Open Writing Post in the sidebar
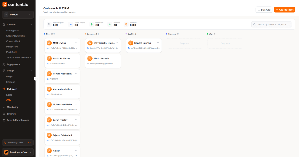Viewport: 303px width, 157px height. [x=12, y=30]
